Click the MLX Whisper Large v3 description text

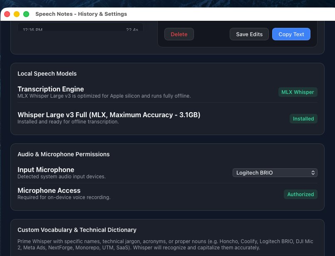[x=104, y=96]
